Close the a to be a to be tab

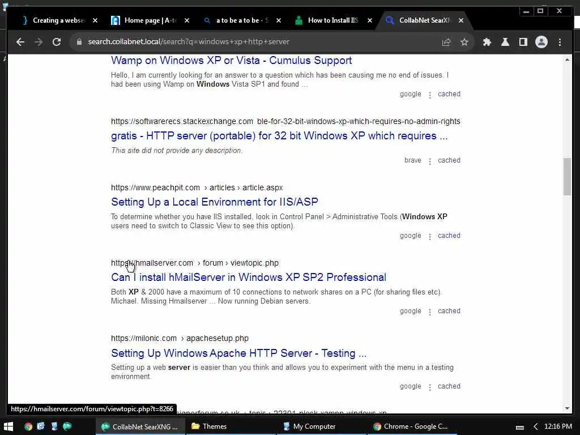click(x=279, y=20)
